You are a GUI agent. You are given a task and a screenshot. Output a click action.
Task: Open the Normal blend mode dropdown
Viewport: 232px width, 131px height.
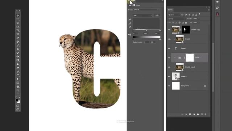(x=177, y=19)
